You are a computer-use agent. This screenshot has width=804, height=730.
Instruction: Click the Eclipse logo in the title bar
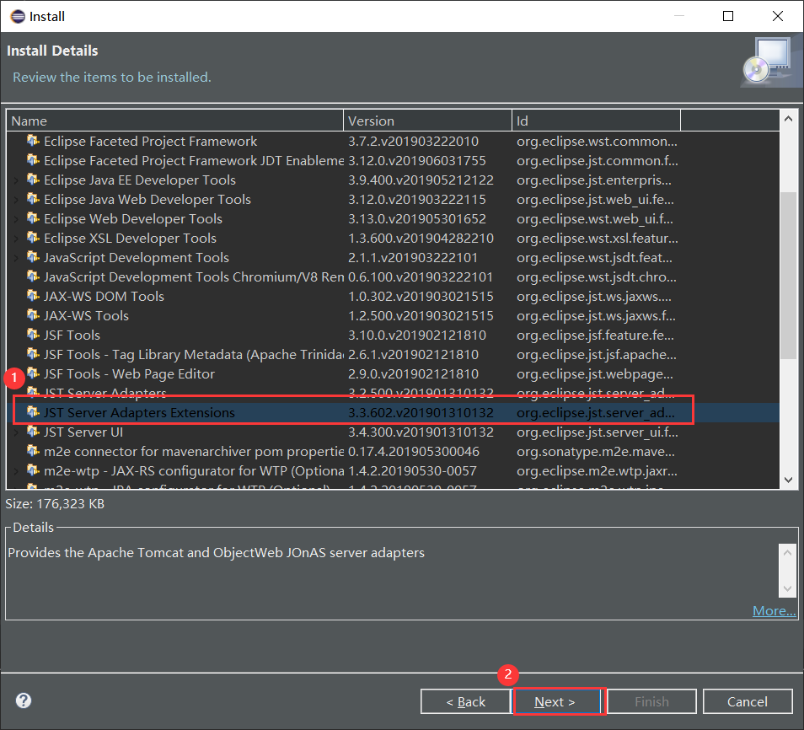tap(18, 16)
